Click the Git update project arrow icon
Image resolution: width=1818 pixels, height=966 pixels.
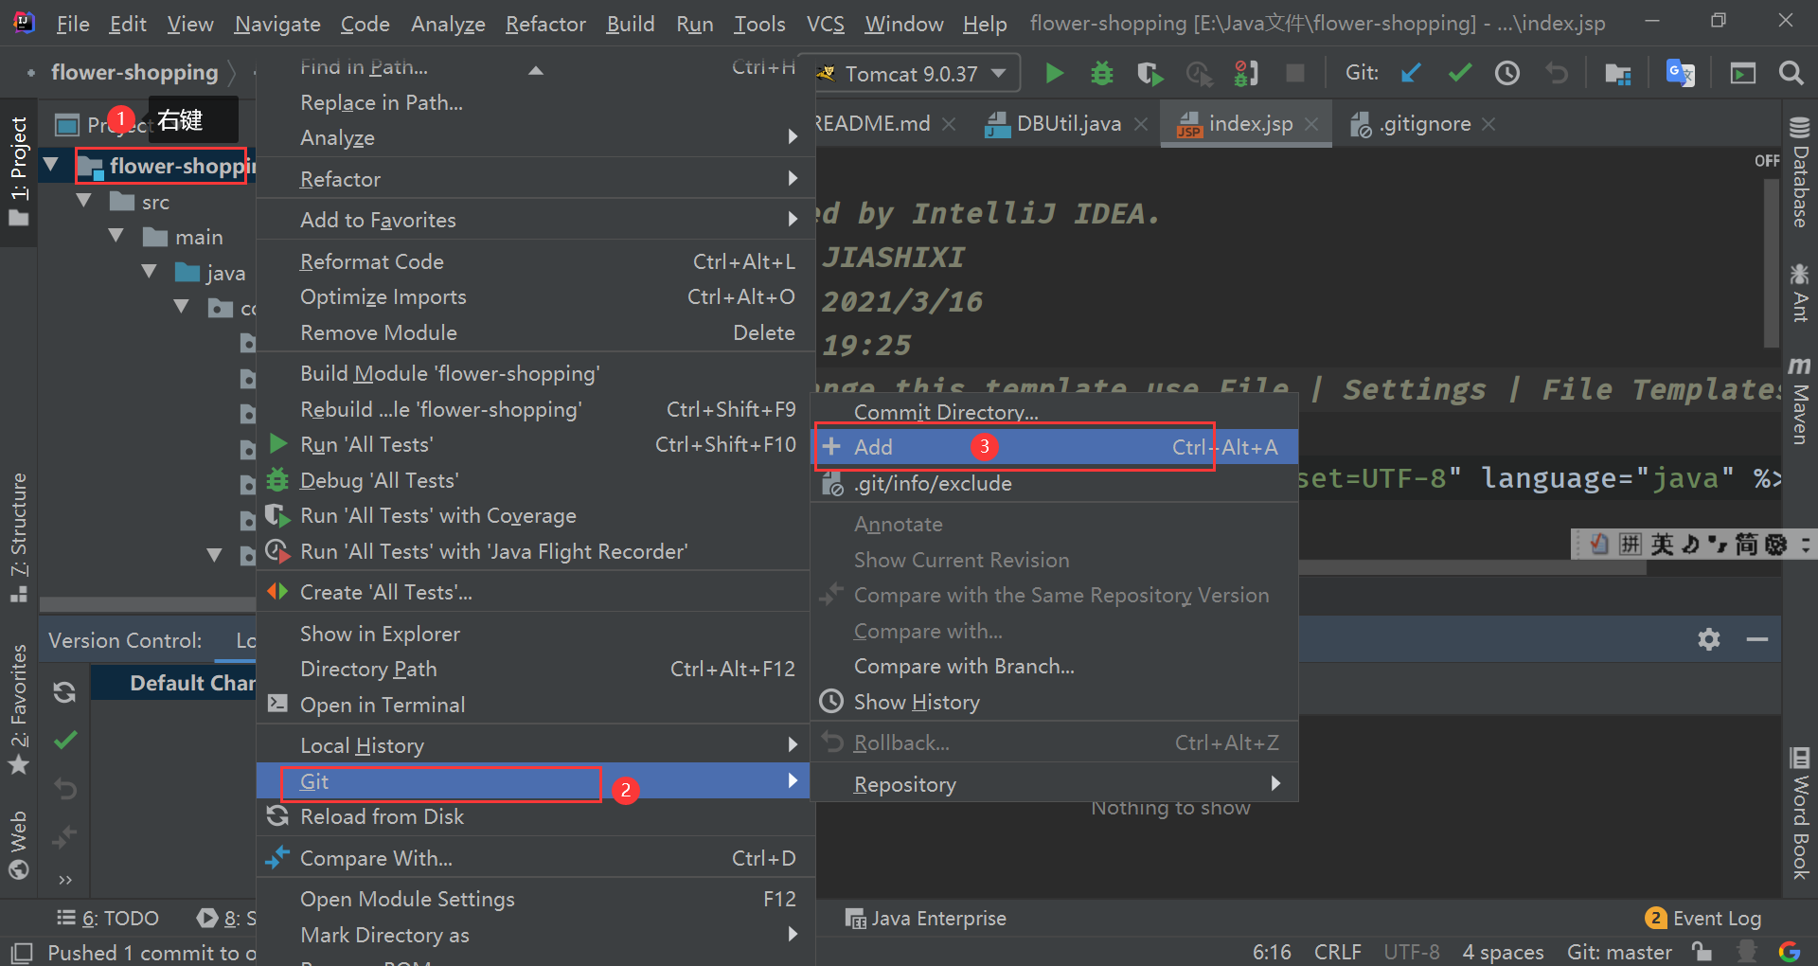tap(1411, 73)
